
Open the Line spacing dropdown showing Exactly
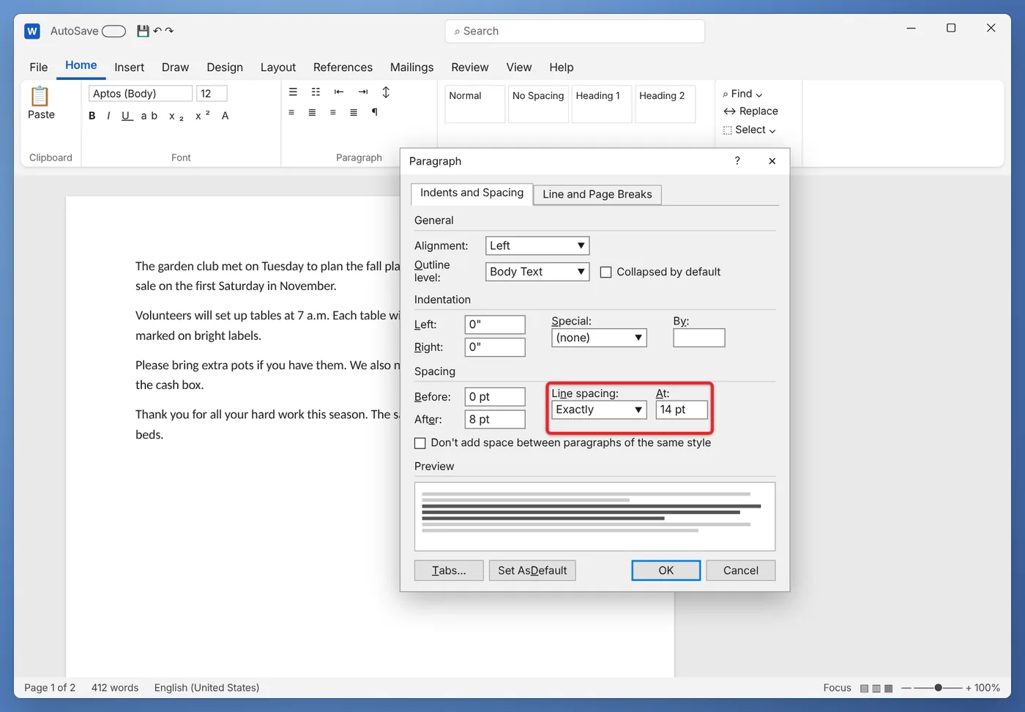pos(599,409)
